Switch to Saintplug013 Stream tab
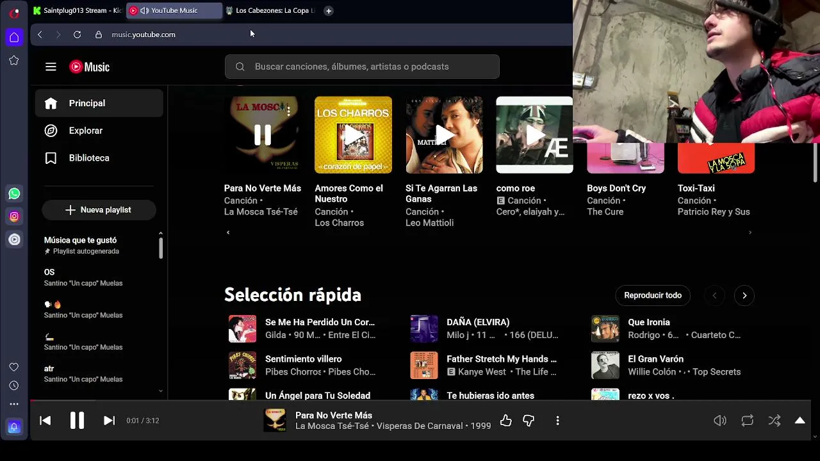 point(78,11)
